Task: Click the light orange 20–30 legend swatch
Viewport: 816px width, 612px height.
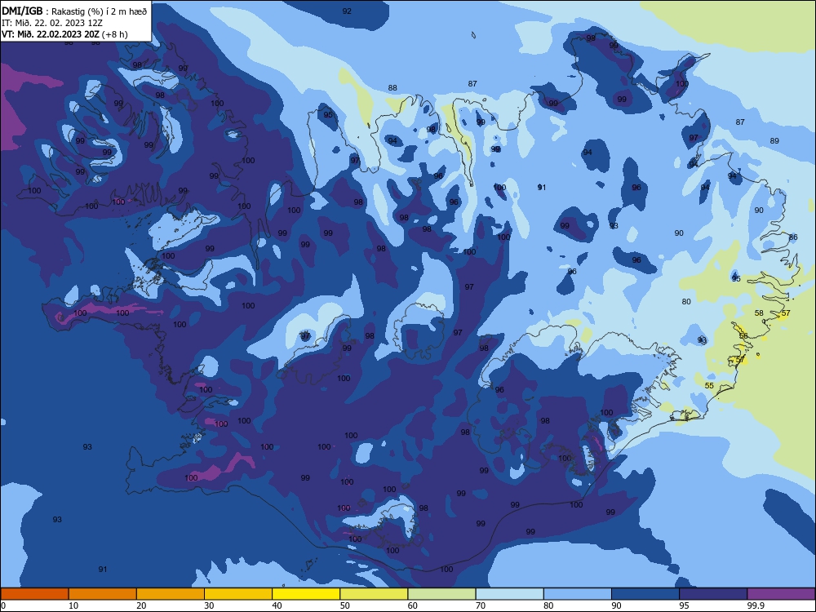Action: [171, 594]
